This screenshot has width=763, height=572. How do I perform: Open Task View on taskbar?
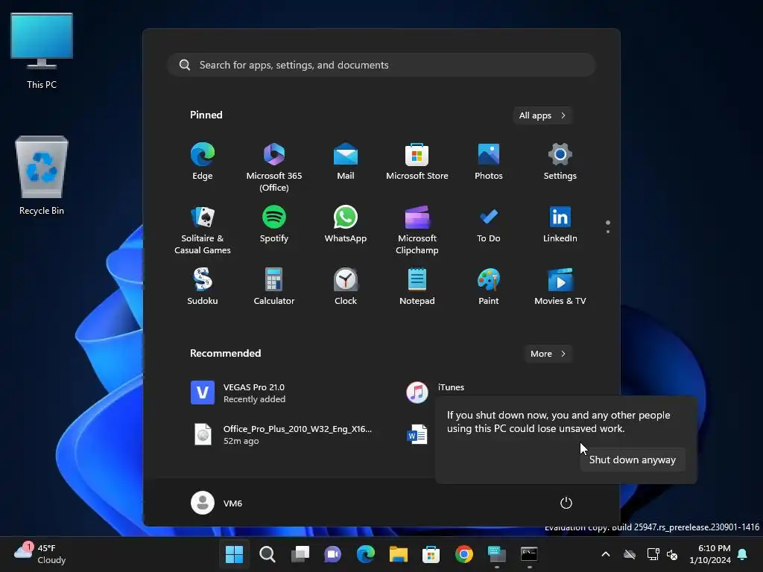point(300,554)
